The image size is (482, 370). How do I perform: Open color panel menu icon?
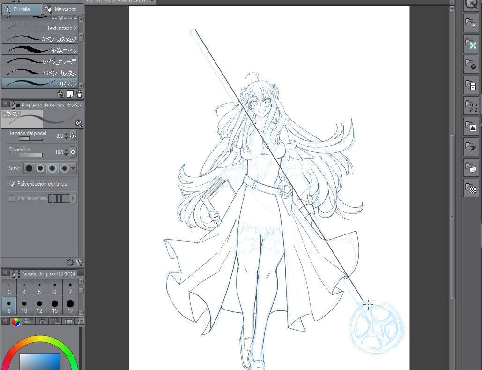coord(5,321)
